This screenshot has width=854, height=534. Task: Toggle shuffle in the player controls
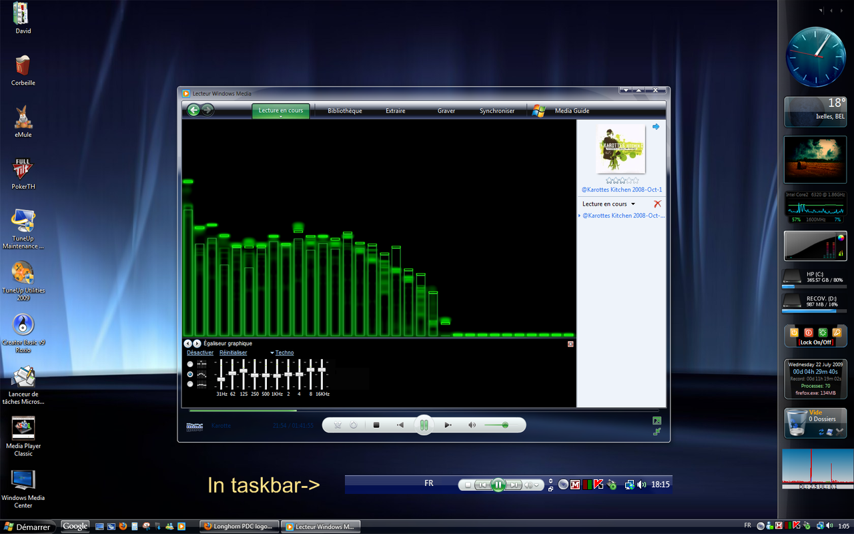pos(338,425)
